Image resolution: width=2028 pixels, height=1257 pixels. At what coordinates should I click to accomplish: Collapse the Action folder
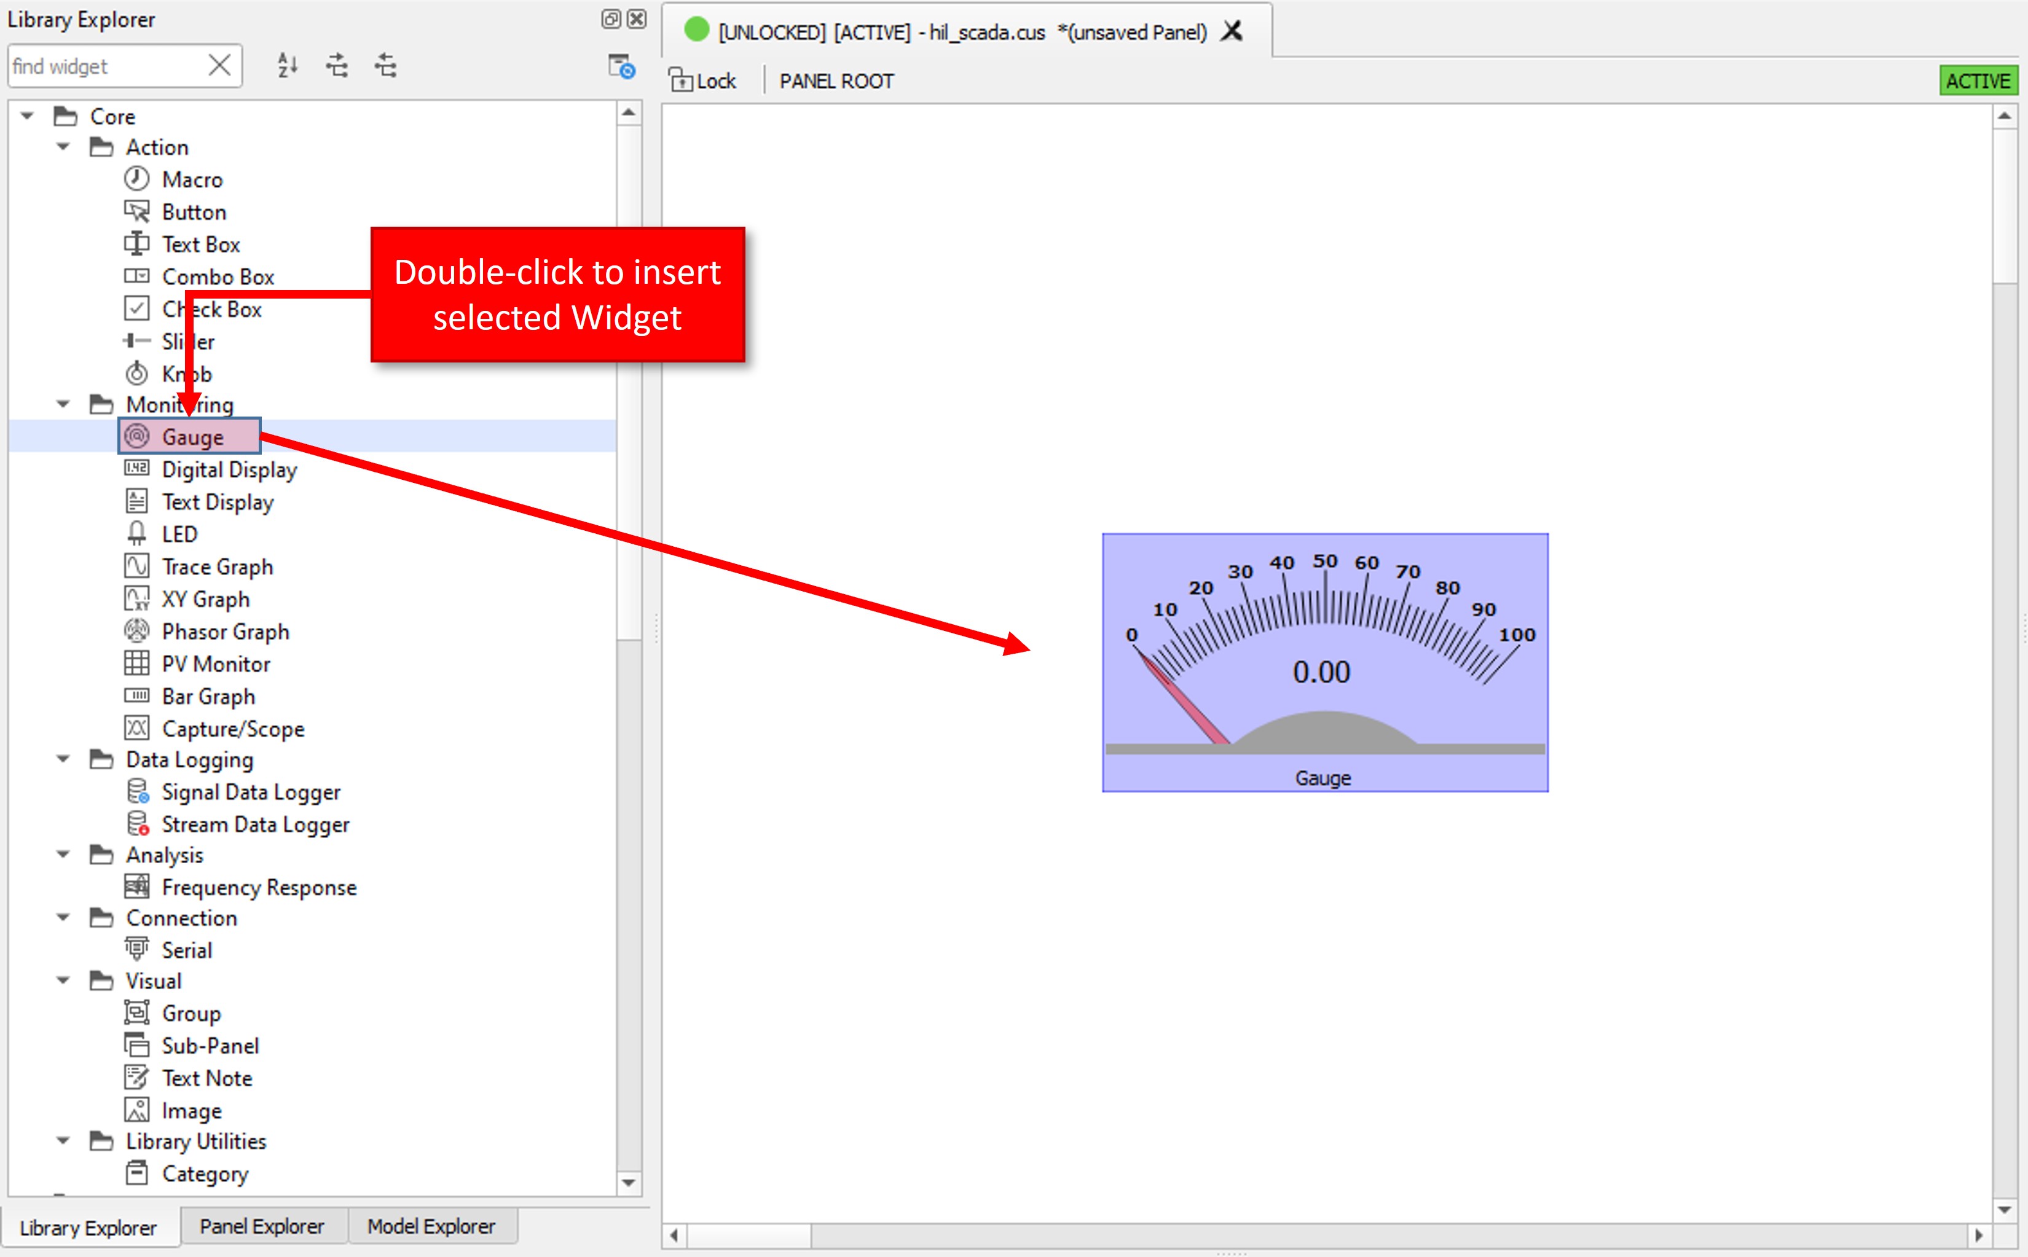click(x=63, y=147)
